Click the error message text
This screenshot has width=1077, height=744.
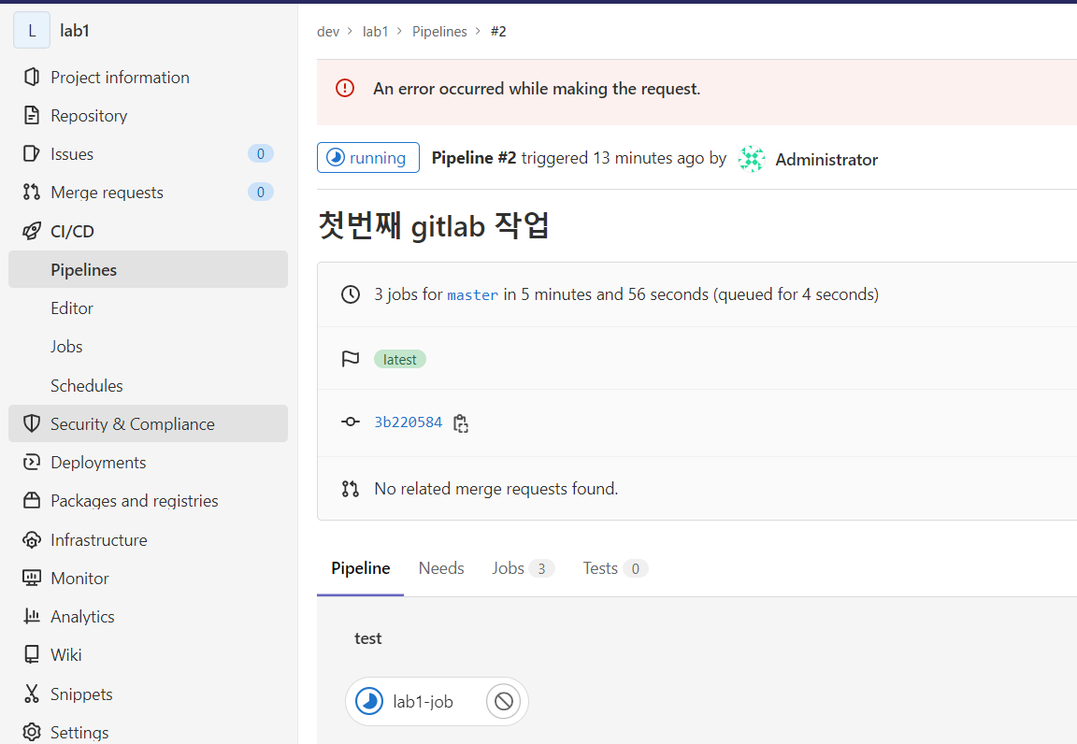537,89
